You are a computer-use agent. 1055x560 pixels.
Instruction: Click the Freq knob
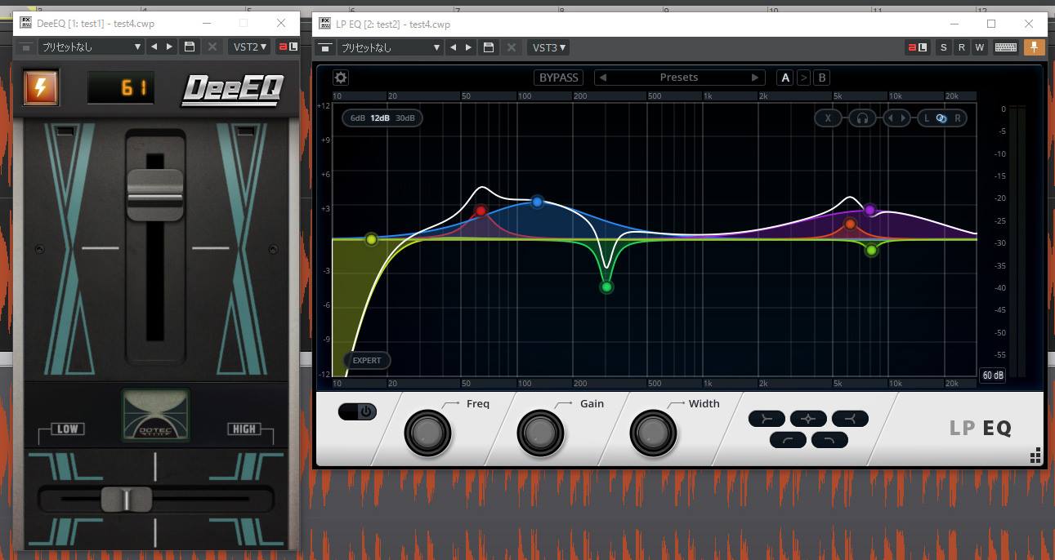427,433
